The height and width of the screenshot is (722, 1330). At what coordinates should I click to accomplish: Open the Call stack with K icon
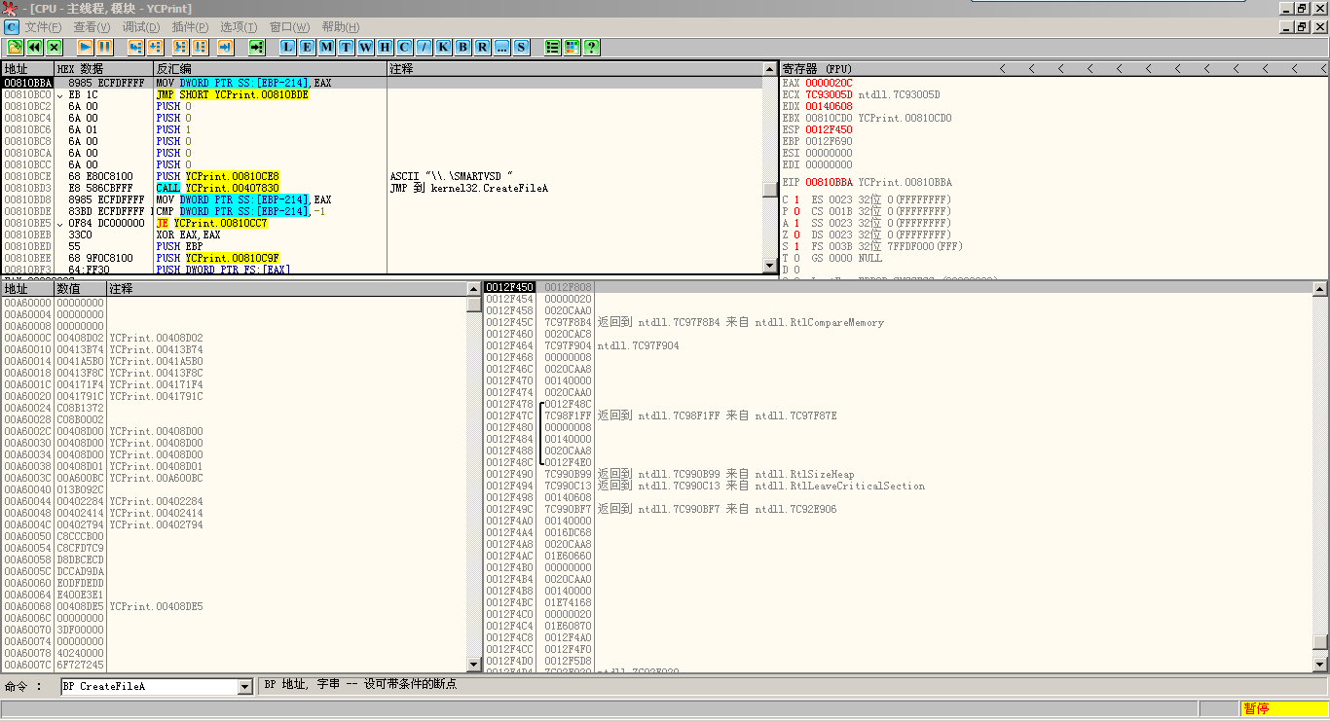click(443, 47)
